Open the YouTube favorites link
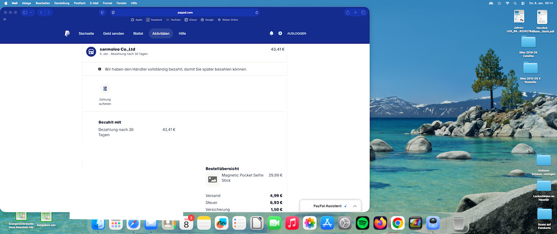Screen dimensions: 557x234 [173, 19]
